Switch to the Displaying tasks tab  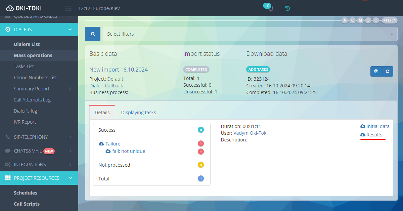[138, 113]
